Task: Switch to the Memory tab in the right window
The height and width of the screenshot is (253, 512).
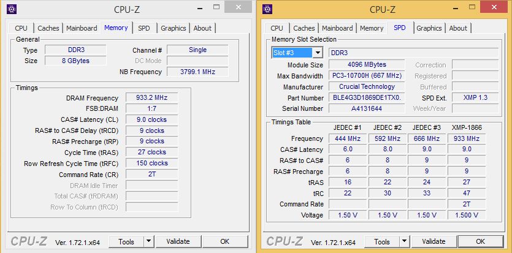Action: pyautogui.click(x=371, y=28)
